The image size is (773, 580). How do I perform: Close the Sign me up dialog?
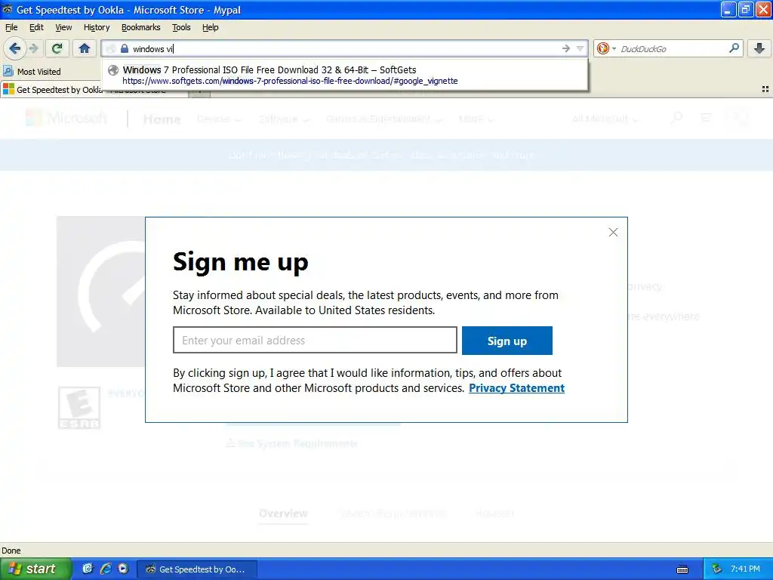pyautogui.click(x=613, y=233)
